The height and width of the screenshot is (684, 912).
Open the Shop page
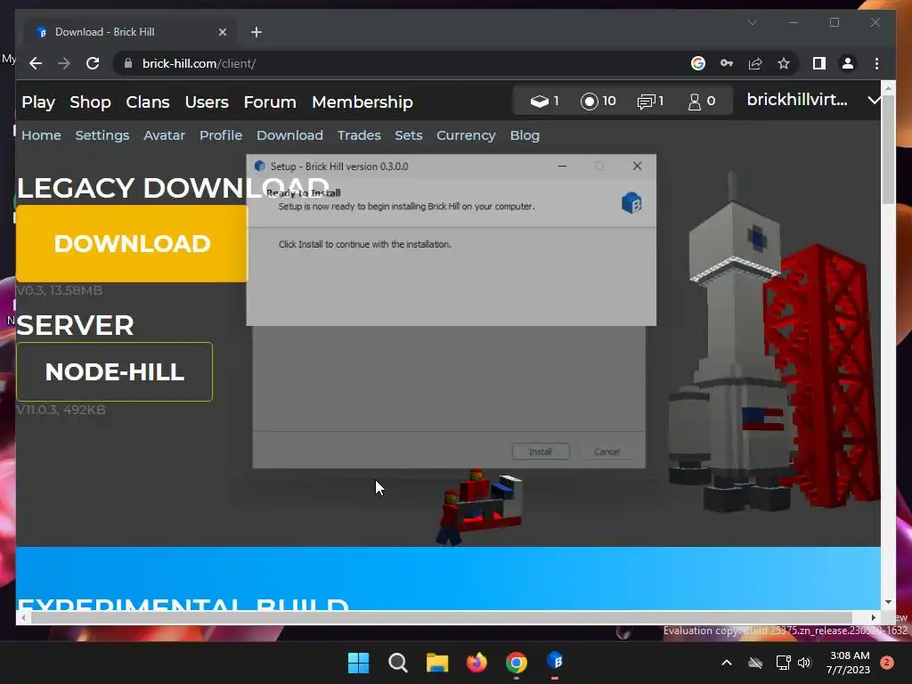(90, 102)
